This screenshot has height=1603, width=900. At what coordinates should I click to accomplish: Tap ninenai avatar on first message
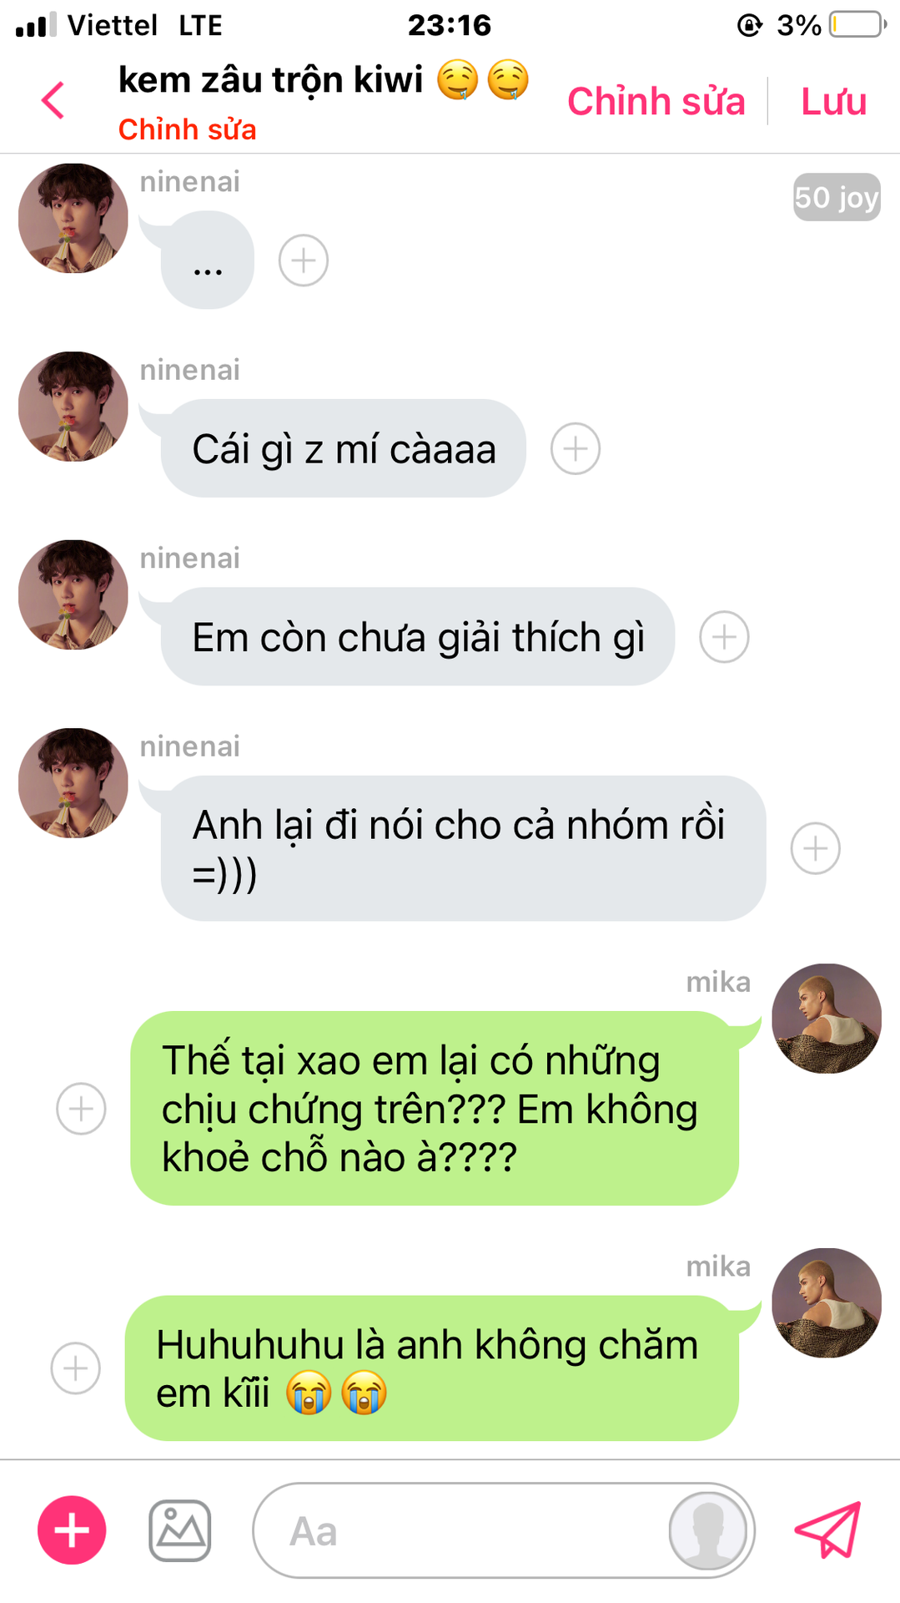pos(73,218)
